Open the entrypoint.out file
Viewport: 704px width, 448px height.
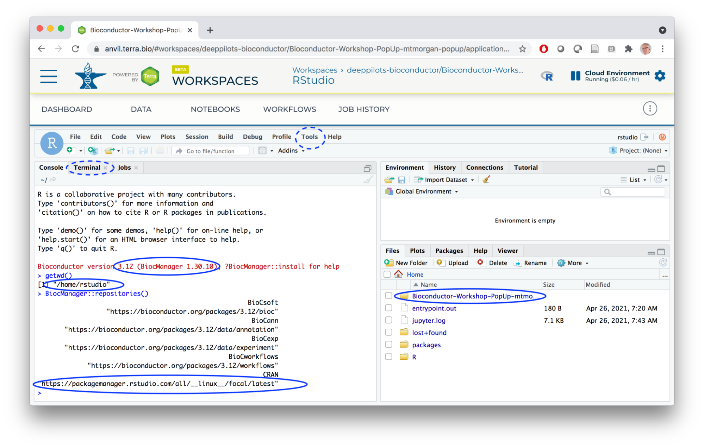tap(434, 308)
